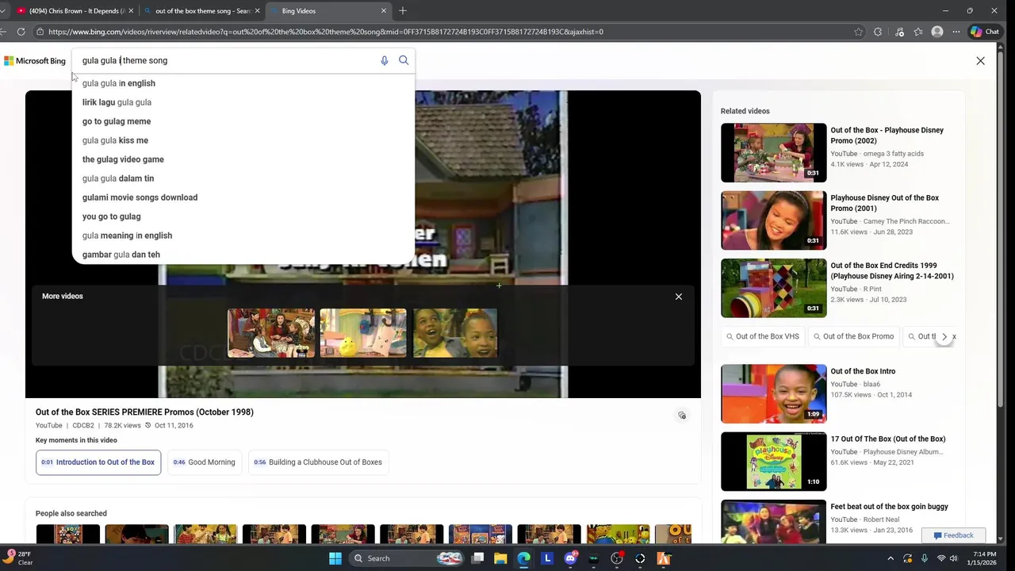This screenshot has width=1015, height=571.
Task: Open related Out of the Box Playhouse Disney Promo (2002)
Action: (887, 136)
